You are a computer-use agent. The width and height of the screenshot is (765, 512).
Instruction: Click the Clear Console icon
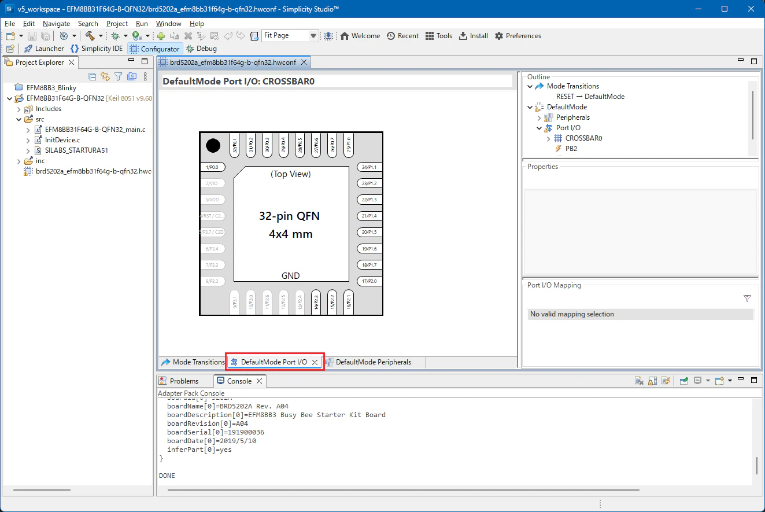[639, 381]
